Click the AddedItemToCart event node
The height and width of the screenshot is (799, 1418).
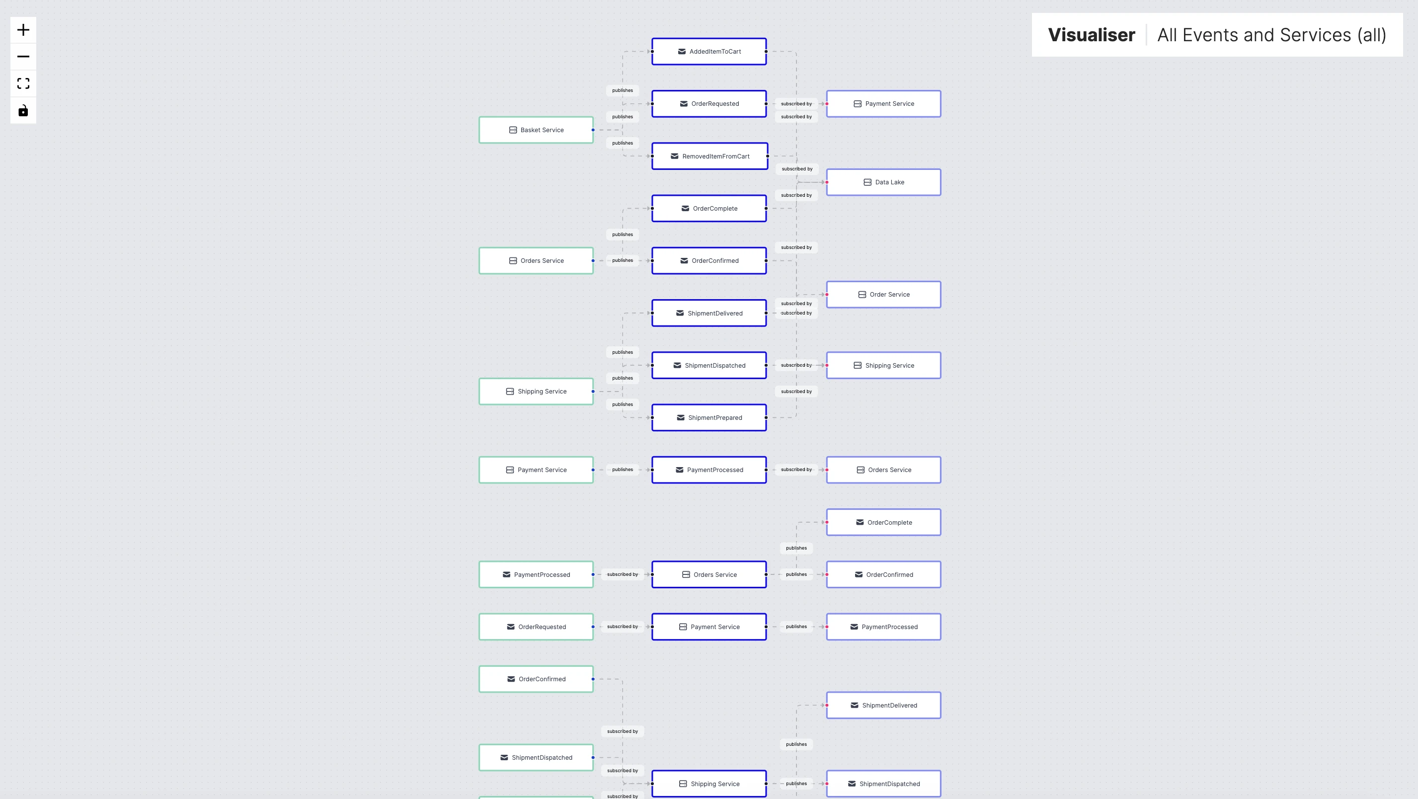coord(709,51)
